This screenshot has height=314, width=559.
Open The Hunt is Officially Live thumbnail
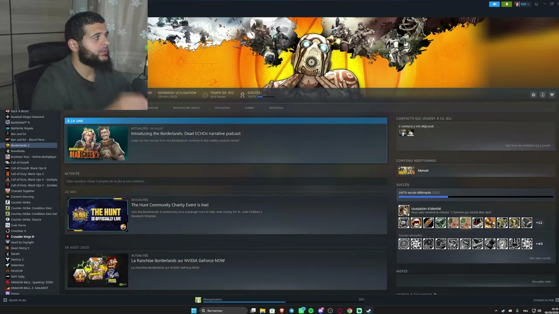point(98,215)
